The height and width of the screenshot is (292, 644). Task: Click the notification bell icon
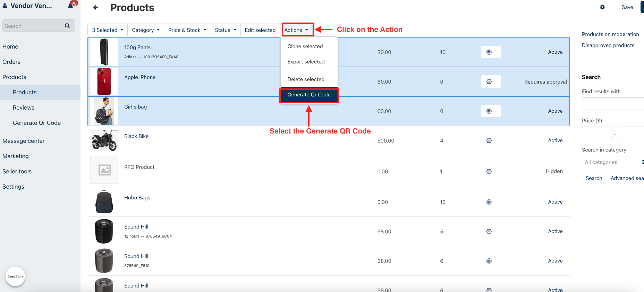click(x=71, y=6)
